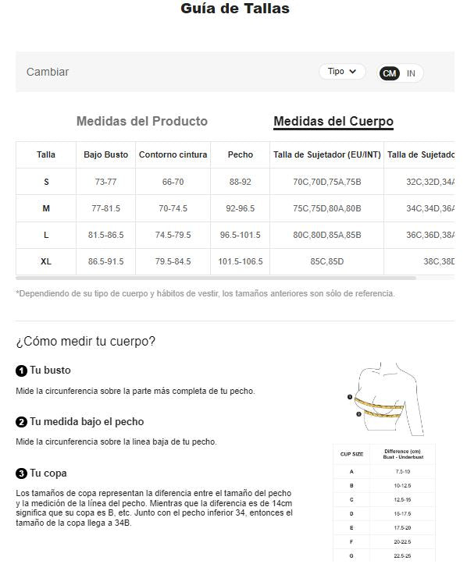Select the size S row label
Screen dimensions: 467x578
[x=46, y=182]
